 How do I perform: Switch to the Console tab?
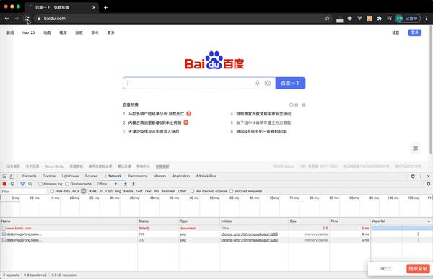point(49,176)
